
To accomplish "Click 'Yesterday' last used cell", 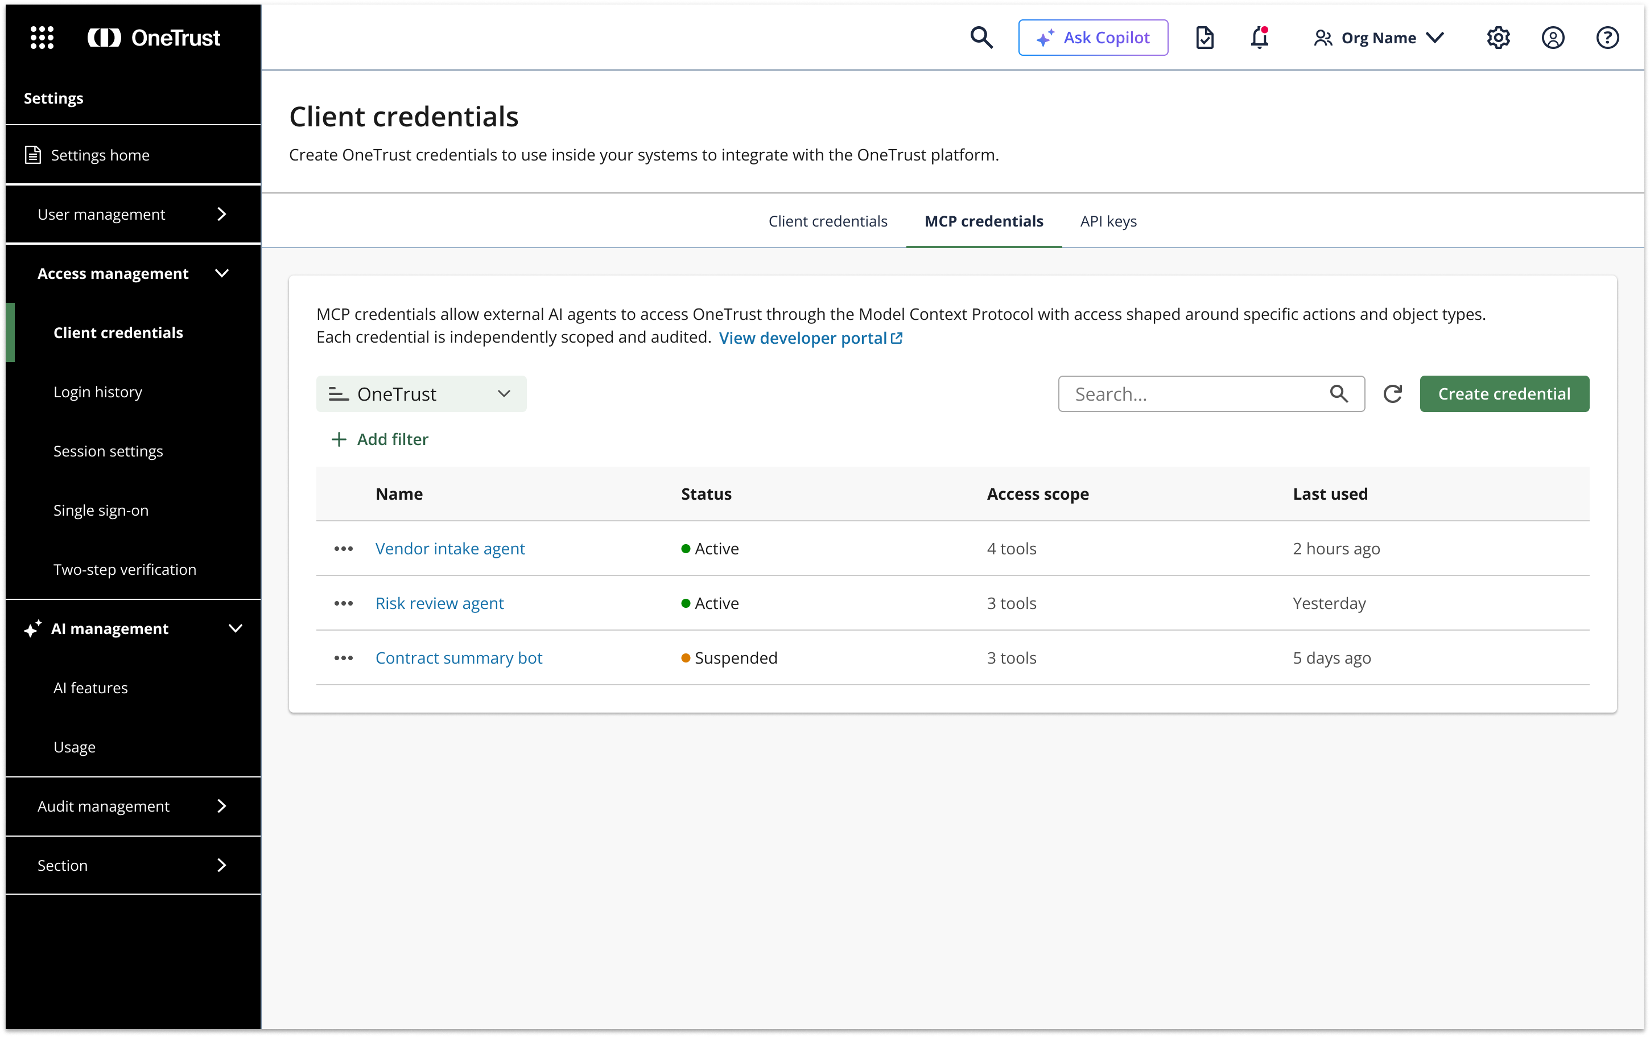I will pos(1329,604).
